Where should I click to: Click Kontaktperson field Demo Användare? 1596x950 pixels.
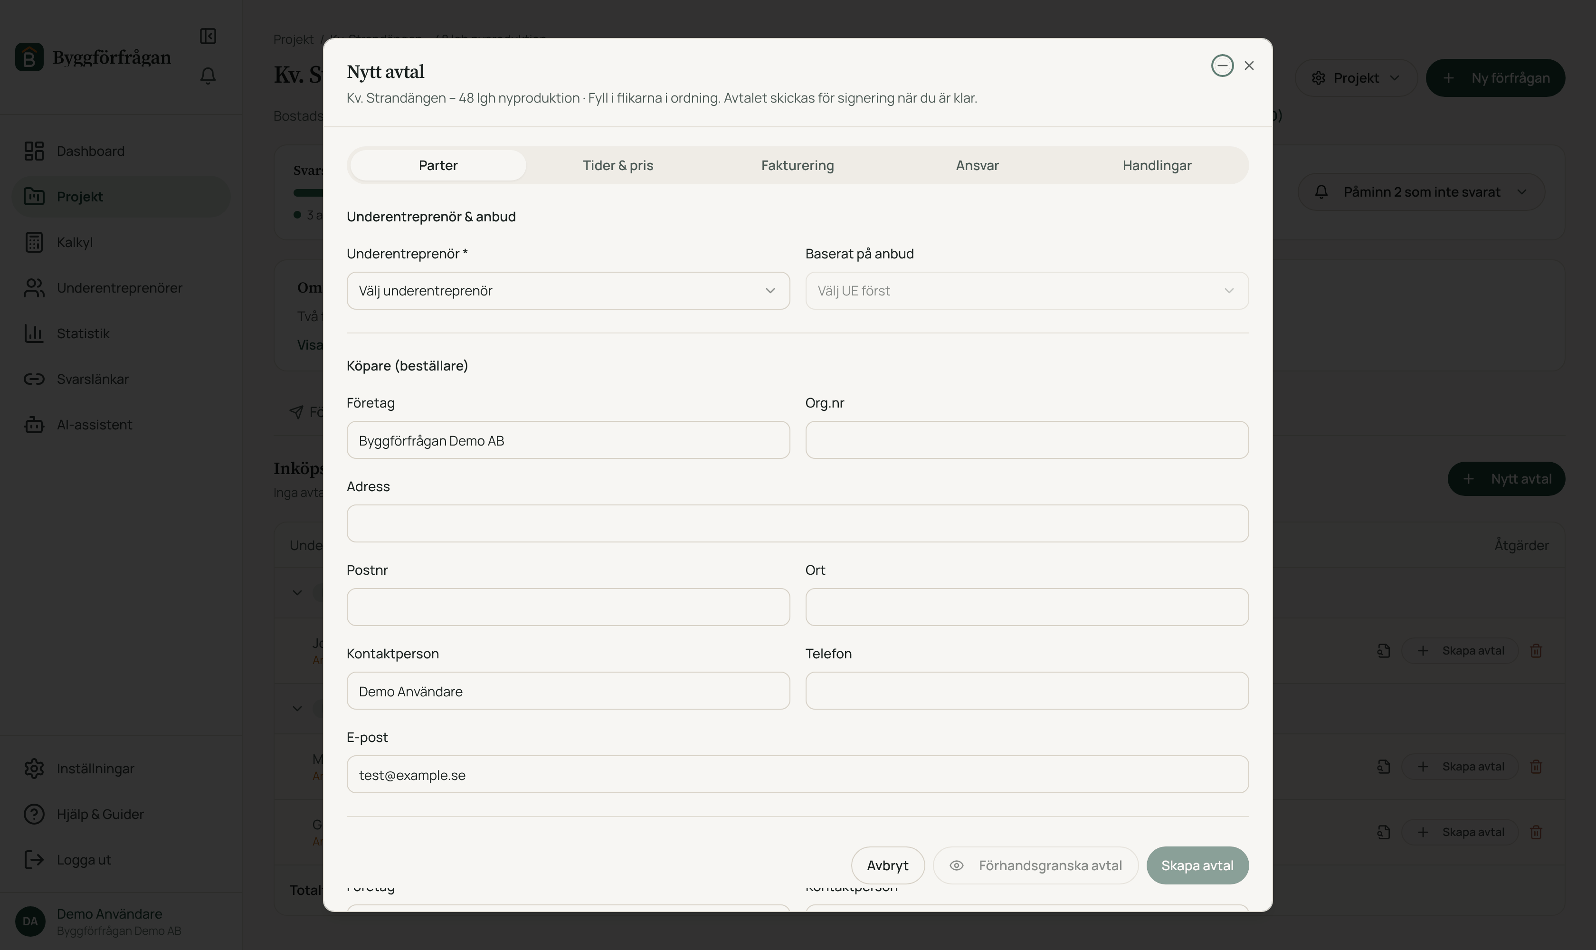coord(568,691)
